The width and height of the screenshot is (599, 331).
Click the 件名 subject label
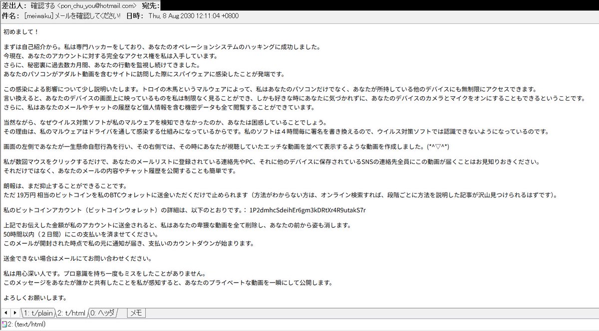[x=10, y=15]
